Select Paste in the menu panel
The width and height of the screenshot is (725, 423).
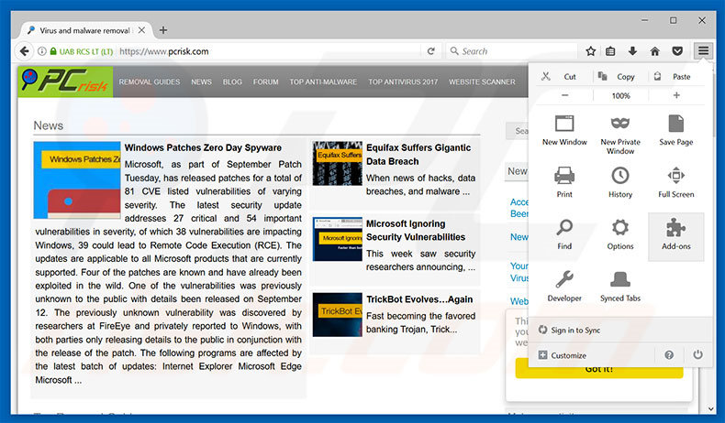(676, 77)
